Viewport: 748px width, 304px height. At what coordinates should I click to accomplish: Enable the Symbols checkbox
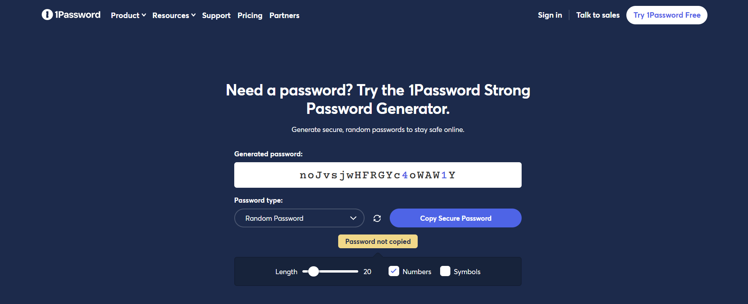click(x=445, y=271)
